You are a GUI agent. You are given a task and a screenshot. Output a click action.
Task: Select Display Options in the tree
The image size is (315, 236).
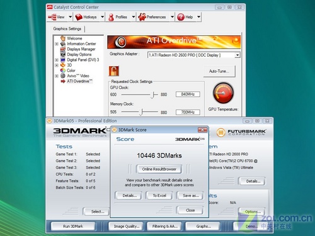pos(79,54)
